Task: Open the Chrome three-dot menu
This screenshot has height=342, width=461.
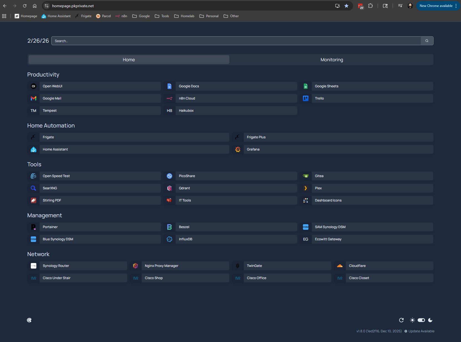Action: click(x=457, y=6)
